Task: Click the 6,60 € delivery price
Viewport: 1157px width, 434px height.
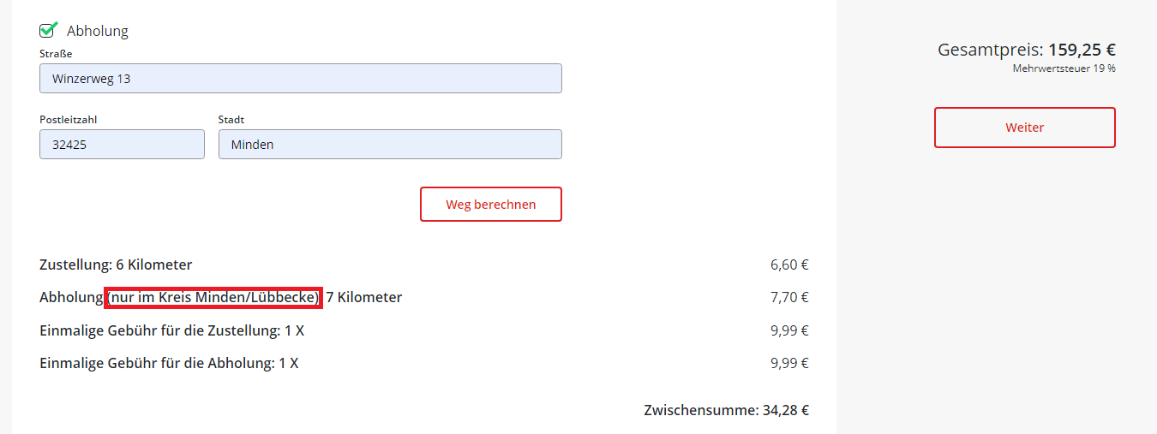Action: [x=789, y=265]
